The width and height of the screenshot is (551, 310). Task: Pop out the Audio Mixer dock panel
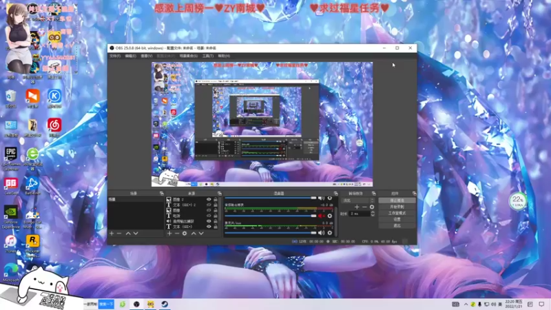tap(335, 194)
